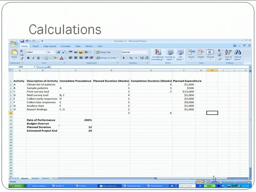The width and height of the screenshot is (256, 192).
Task: Click the zoom slider handle in status bar
Action: pyautogui.click(x=235, y=182)
